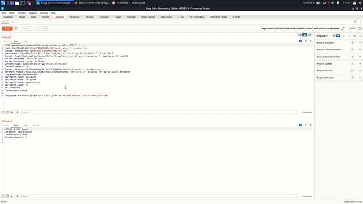Viewport: 363px width, 204px height.
Task: Open request search settings gear
Action: [7, 112]
